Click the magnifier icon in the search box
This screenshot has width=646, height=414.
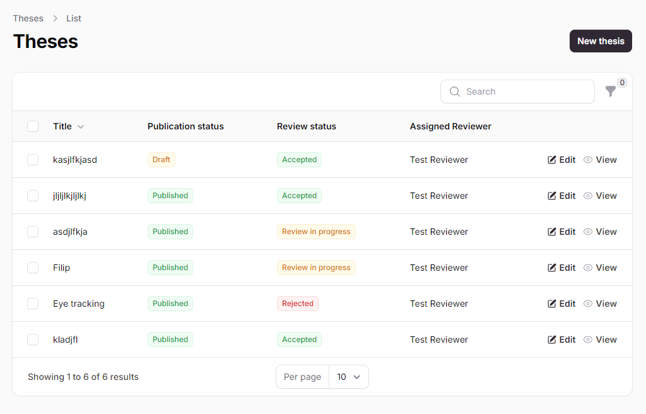[x=455, y=92]
